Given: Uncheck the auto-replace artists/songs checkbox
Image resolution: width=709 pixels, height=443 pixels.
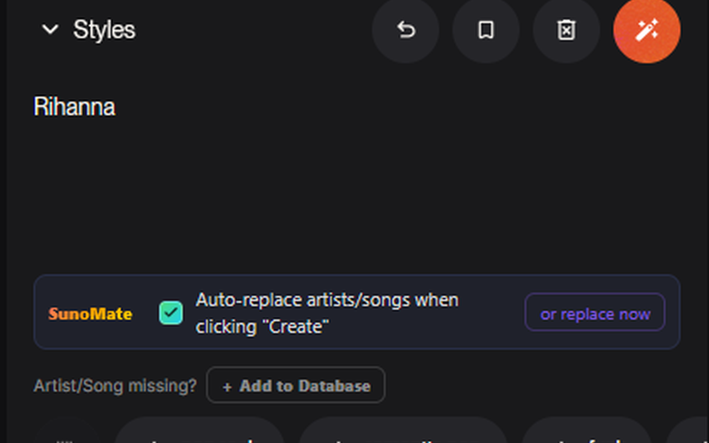Looking at the screenshot, I should [171, 313].
